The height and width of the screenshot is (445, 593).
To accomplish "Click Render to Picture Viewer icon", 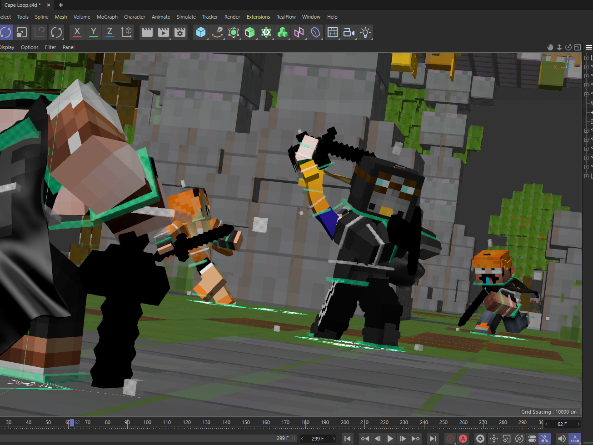I will click(164, 32).
